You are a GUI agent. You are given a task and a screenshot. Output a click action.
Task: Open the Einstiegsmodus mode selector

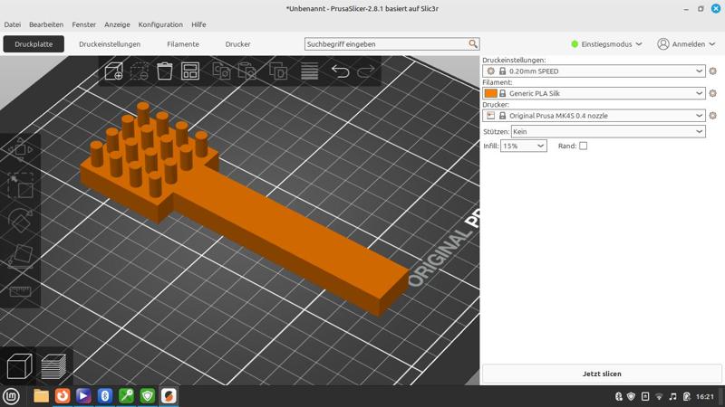click(606, 44)
